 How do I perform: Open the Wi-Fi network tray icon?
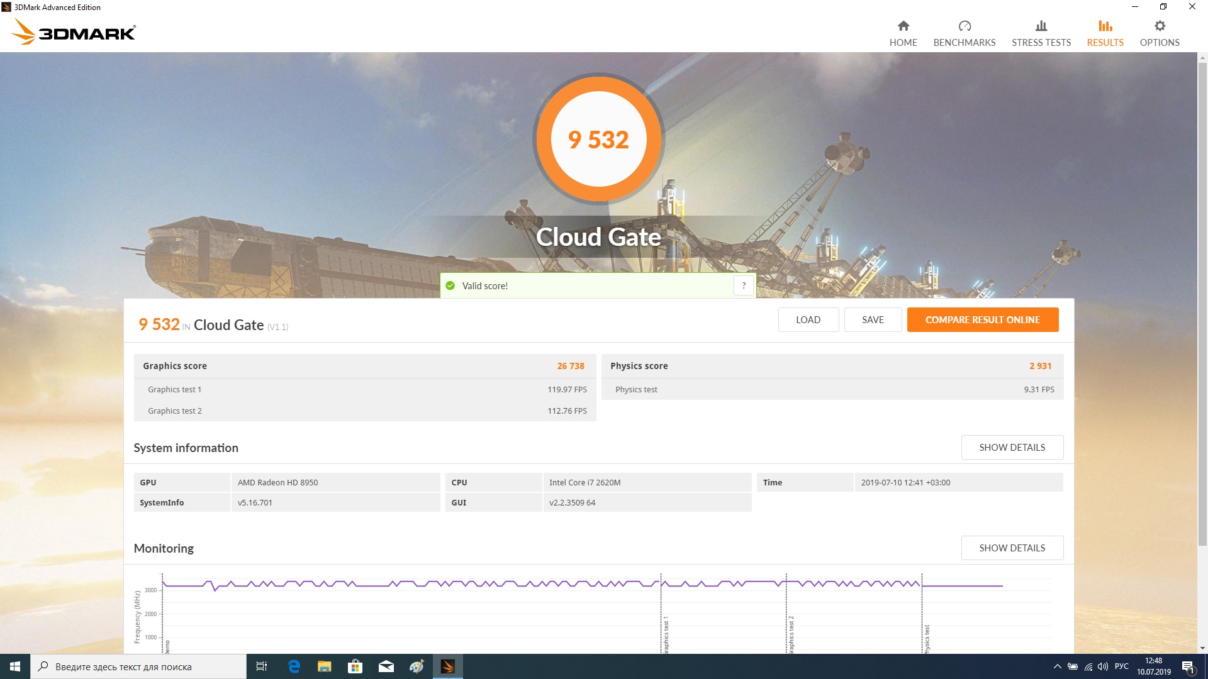(x=1088, y=666)
